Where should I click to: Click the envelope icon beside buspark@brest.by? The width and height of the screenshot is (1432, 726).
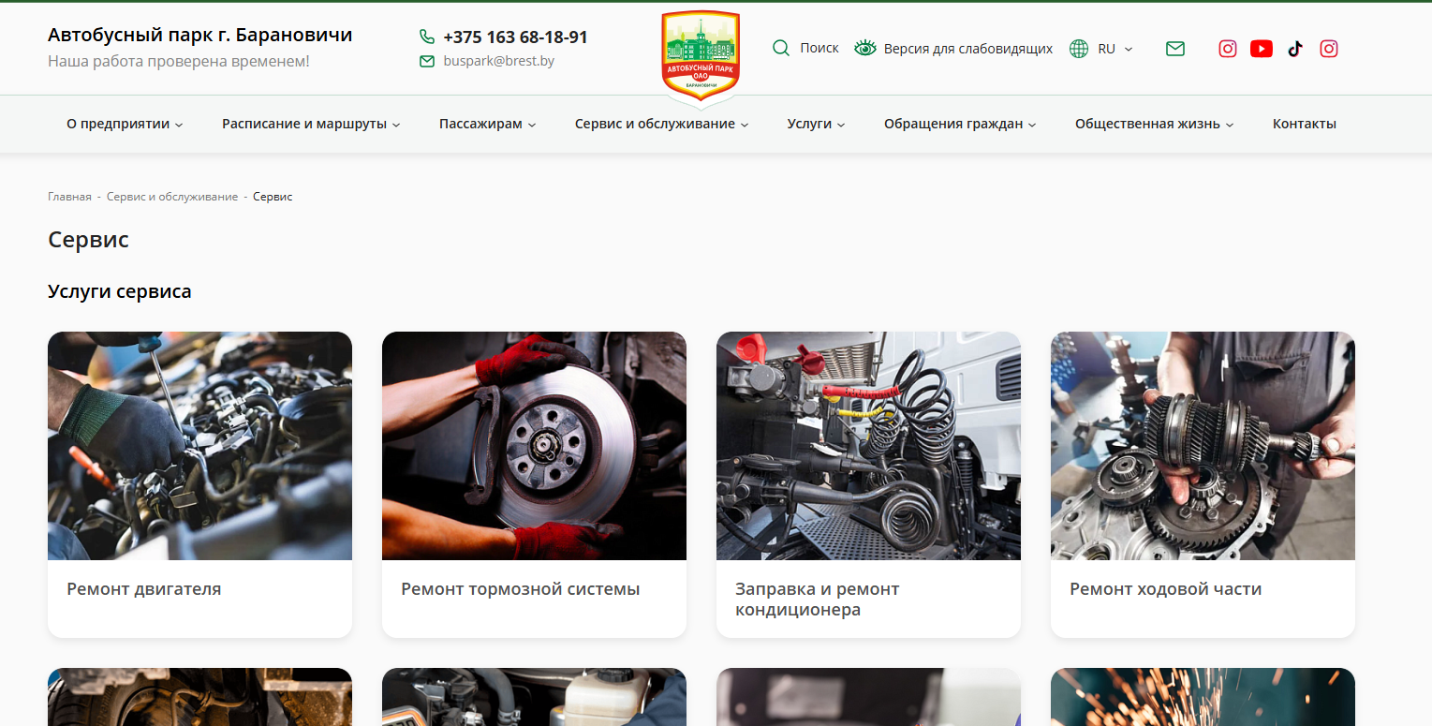click(x=427, y=61)
